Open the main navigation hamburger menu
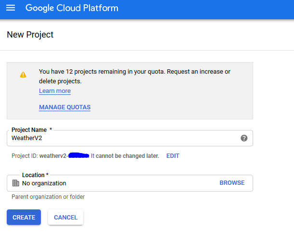Image resolution: width=294 pixels, height=233 pixels. pos(11,8)
